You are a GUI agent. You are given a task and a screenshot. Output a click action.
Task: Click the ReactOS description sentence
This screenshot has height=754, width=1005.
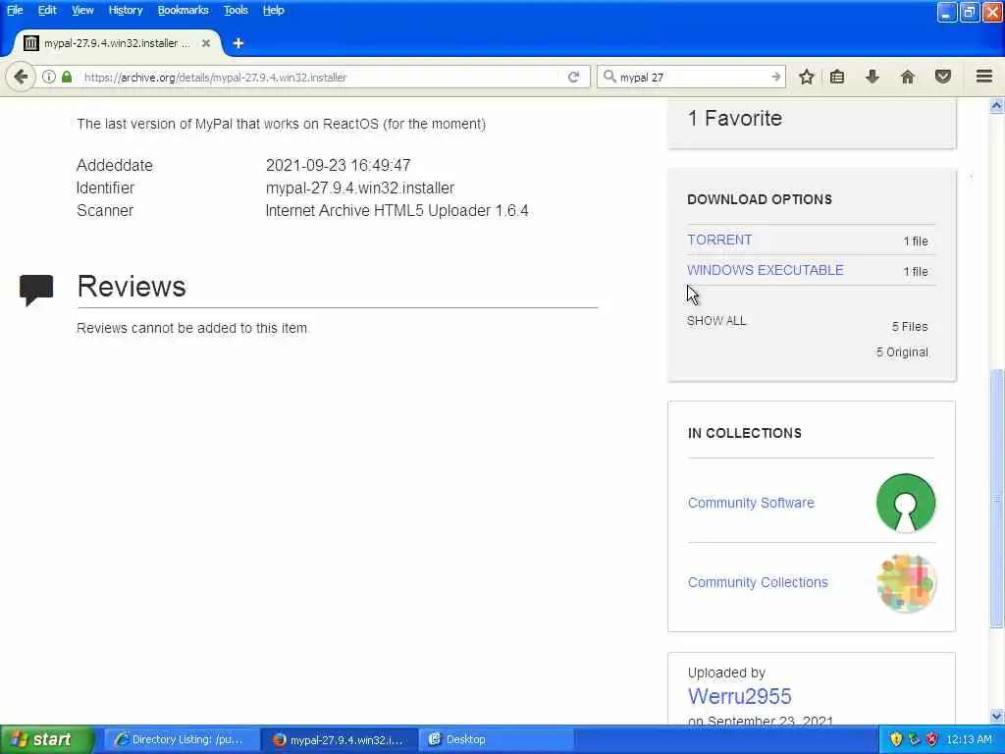tap(281, 124)
